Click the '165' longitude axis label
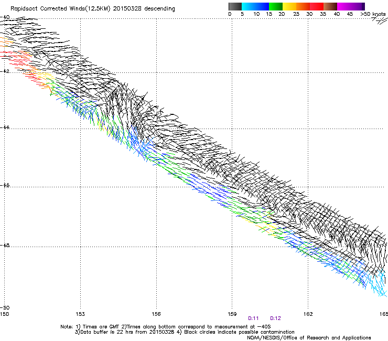This screenshot has height=341, width=388. (x=384, y=314)
